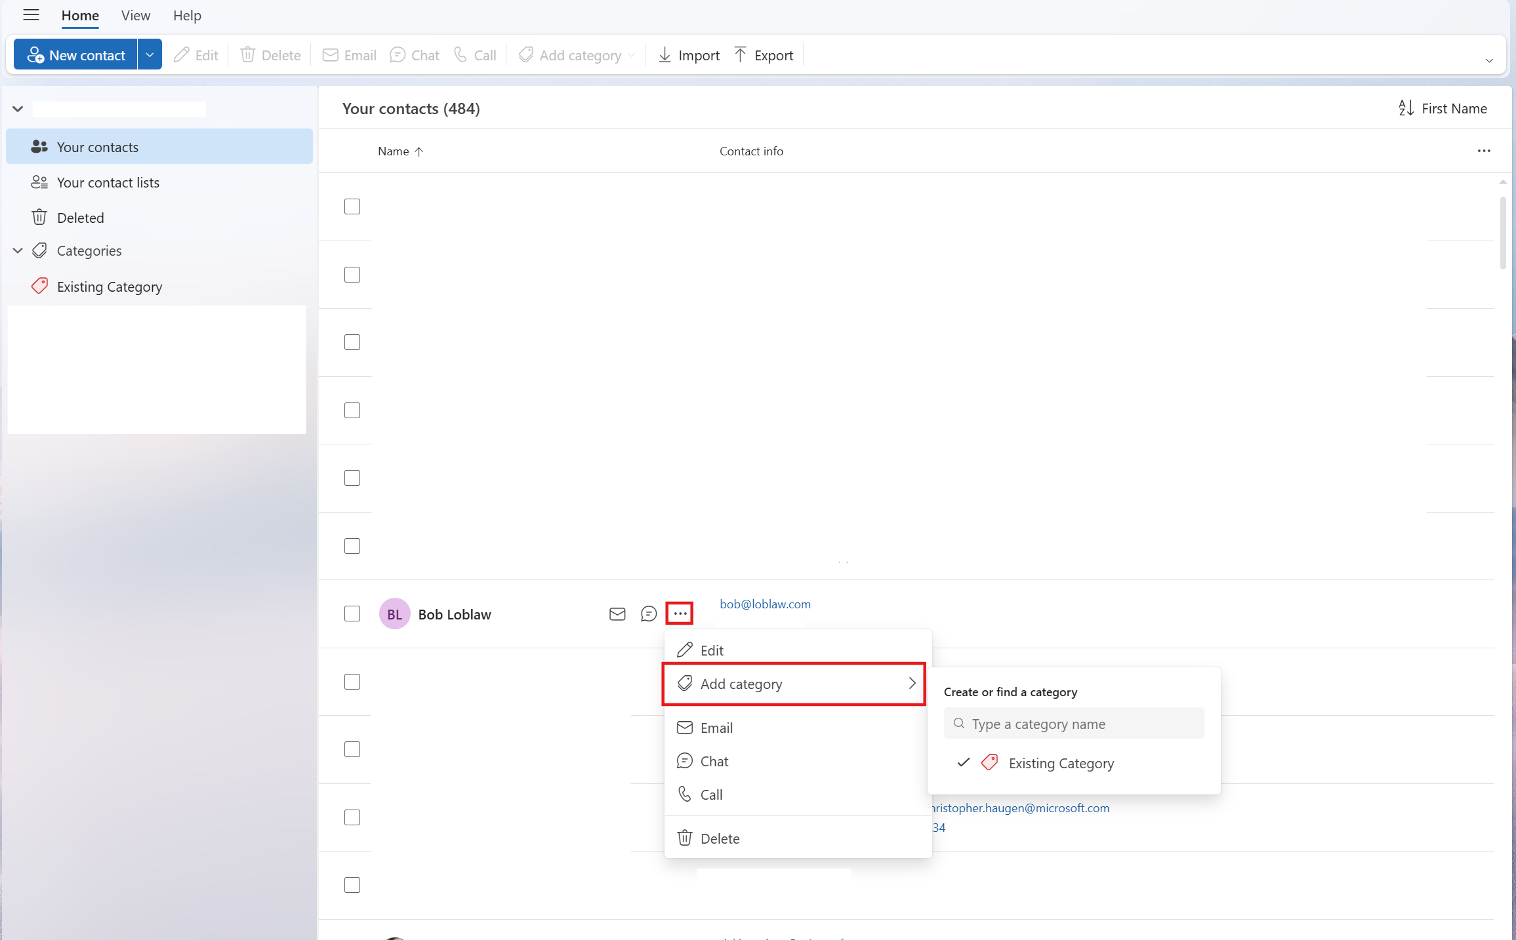Viewport: 1516px width, 940px height.
Task: Click in the Type a category name field
Action: click(1074, 724)
